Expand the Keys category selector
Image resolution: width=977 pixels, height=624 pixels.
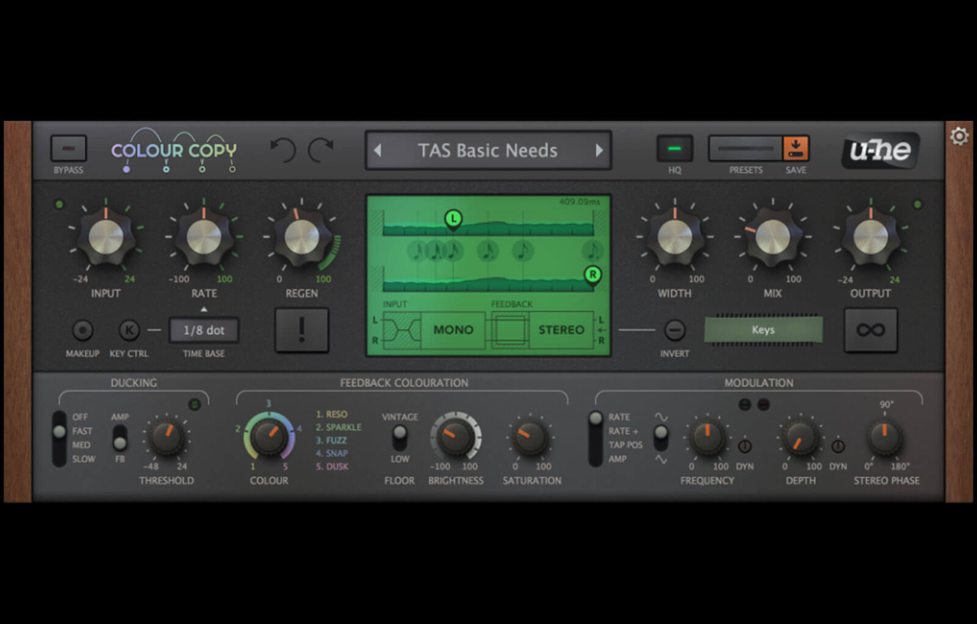[763, 330]
